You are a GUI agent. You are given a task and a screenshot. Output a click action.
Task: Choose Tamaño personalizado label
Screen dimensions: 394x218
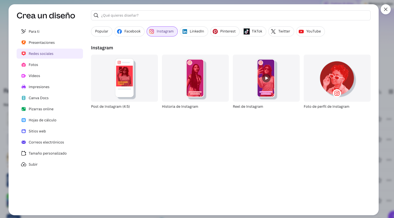pyautogui.click(x=48, y=153)
